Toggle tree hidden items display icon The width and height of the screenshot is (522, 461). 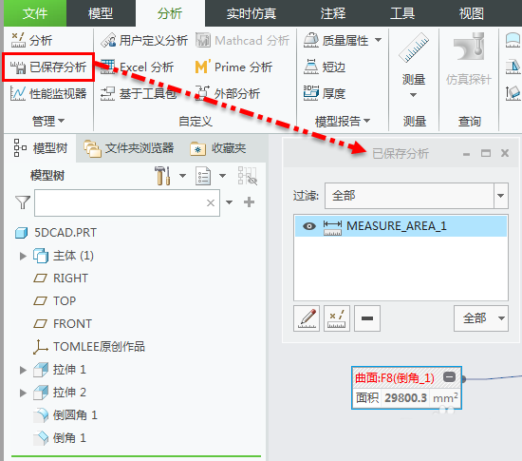[x=248, y=176]
